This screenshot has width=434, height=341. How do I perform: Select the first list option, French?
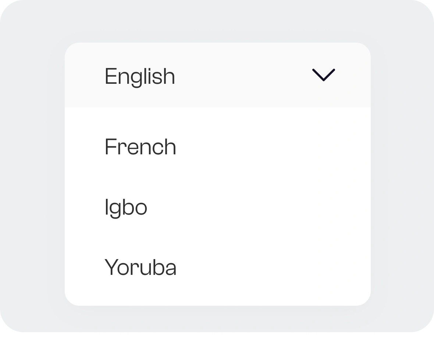coord(140,147)
